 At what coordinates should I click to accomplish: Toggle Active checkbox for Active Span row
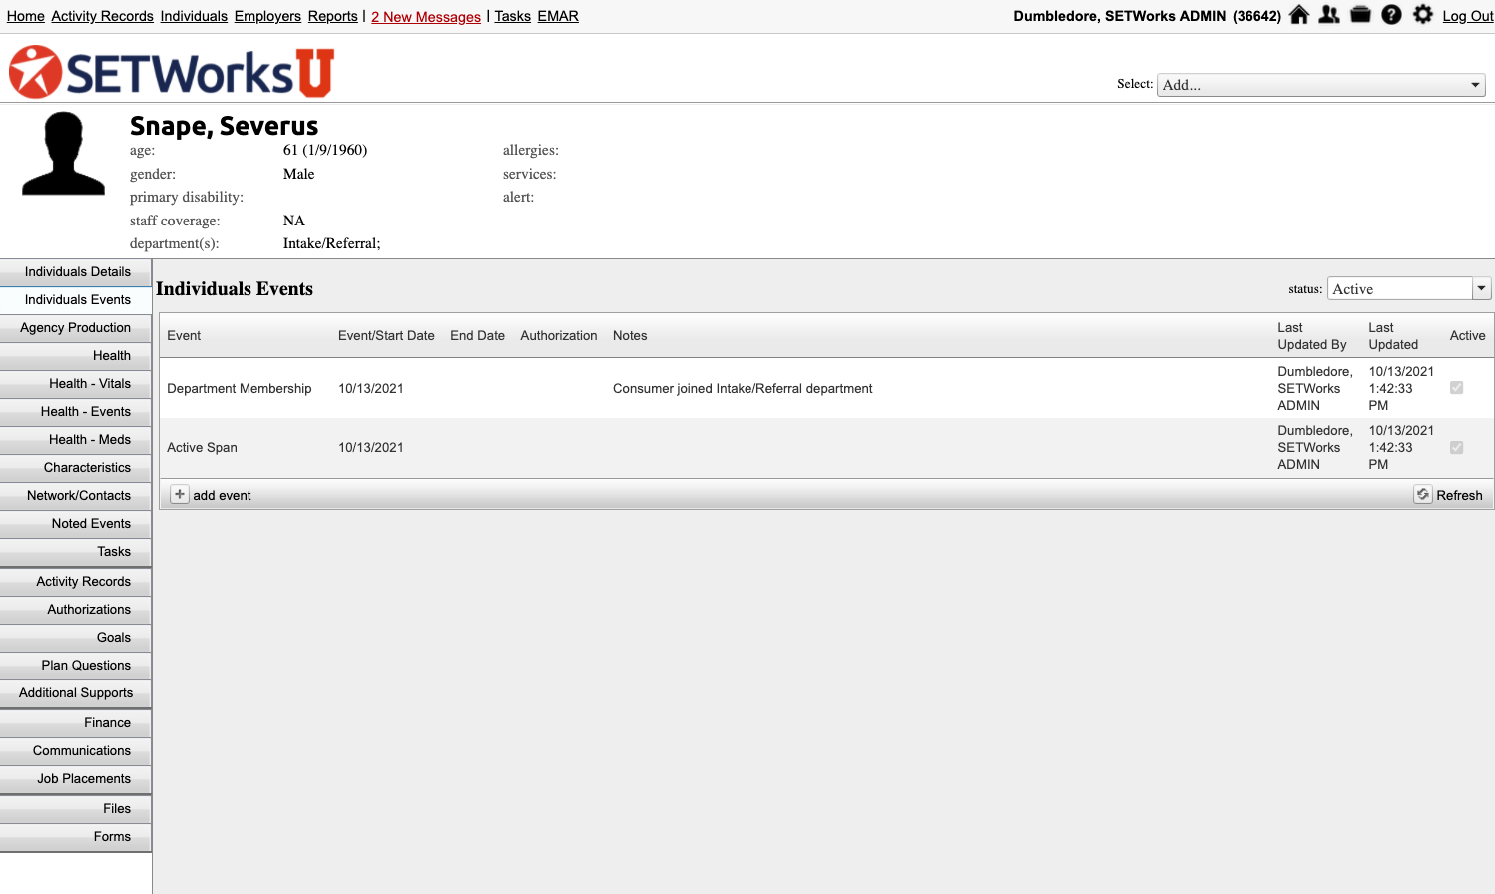coord(1456,447)
